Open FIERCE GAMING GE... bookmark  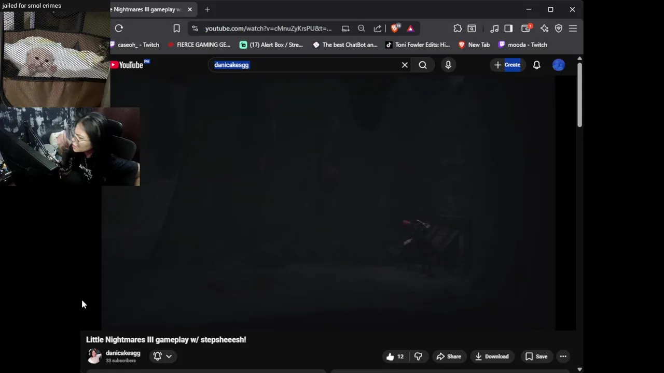[x=199, y=45]
